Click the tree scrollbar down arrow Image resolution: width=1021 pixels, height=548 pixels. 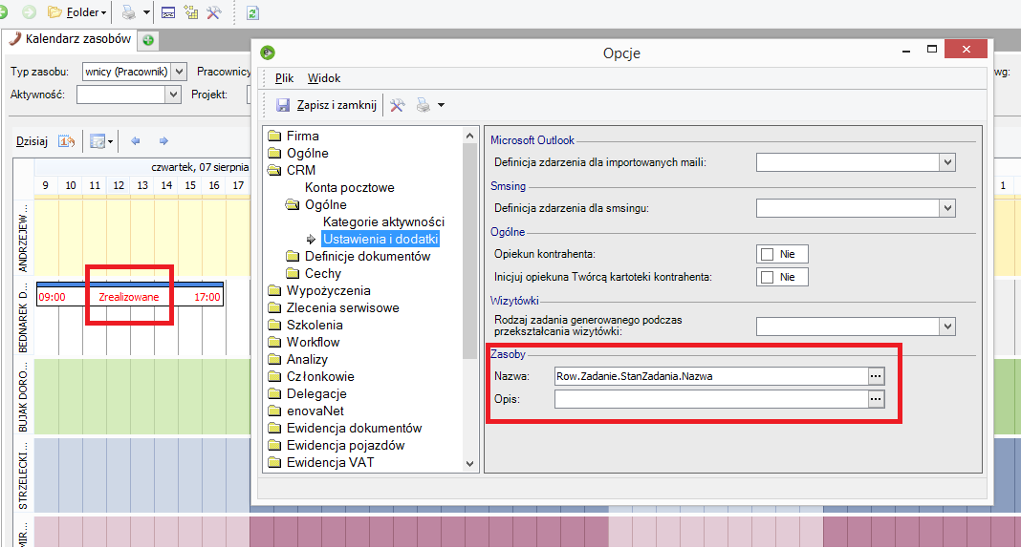click(469, 463)
